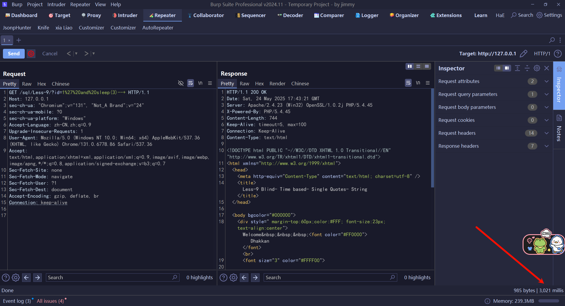The width and height of the screenshot is (565, 306).
Task: Click the Cancel button
Action: pos(50,54)
